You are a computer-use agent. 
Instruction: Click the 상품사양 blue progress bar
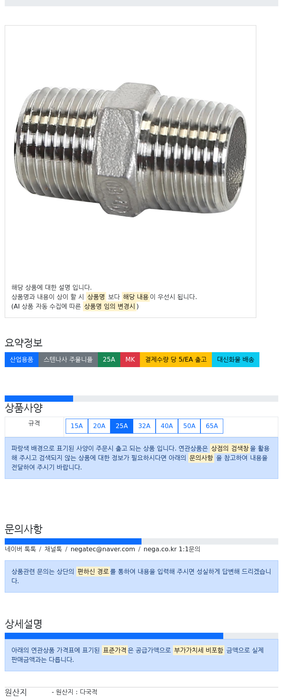(x=39, y=399)
